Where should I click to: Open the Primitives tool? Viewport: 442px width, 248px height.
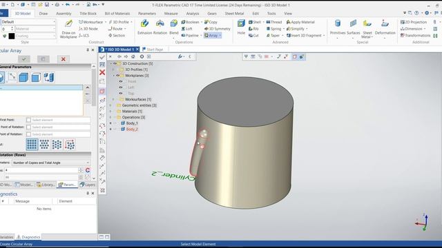[338, 23]
